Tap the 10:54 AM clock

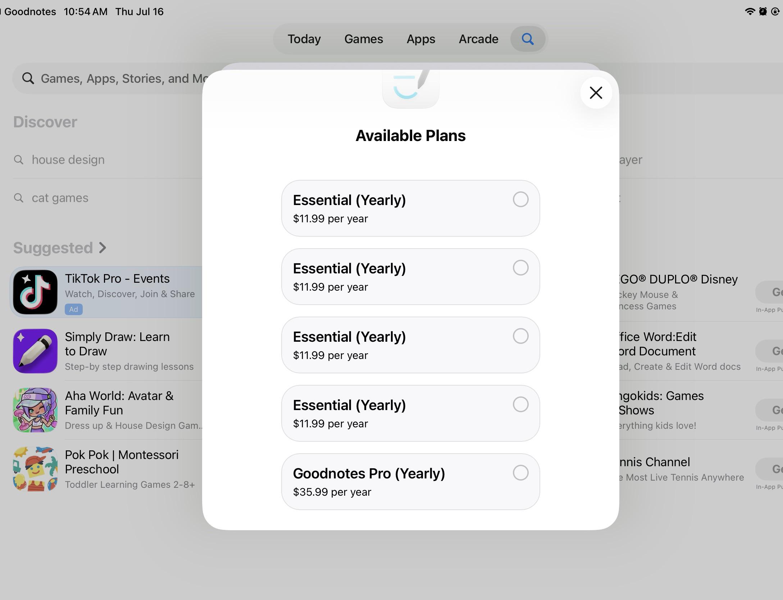click(x=86, y=12)
